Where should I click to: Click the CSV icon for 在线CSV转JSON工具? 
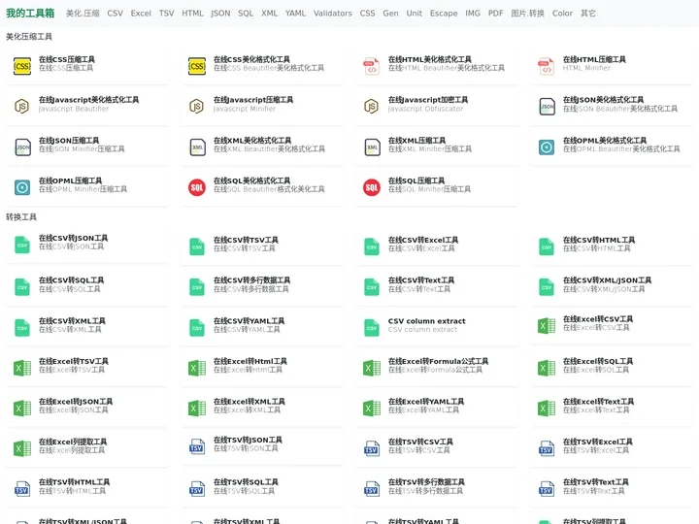[21, 245]
